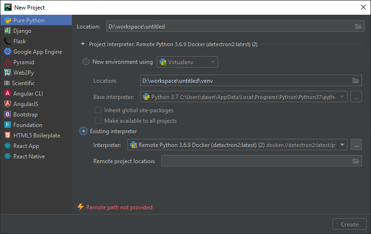Pick the Pyramid project type icon
This screenshot has width=371, height=234.
[x=8, y=62]
